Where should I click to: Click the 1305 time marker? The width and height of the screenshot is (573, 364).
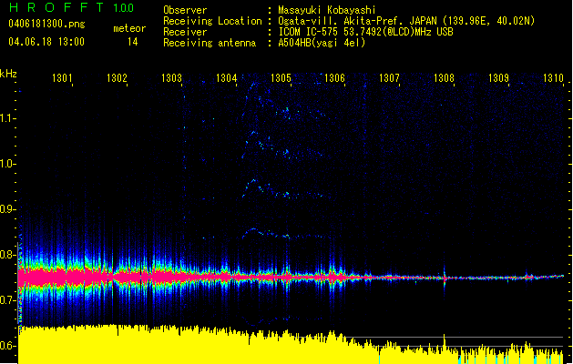click(281, 77)
